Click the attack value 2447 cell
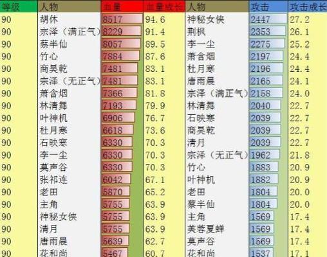This screenshot has height=257, width=327. tap(268, 19)
